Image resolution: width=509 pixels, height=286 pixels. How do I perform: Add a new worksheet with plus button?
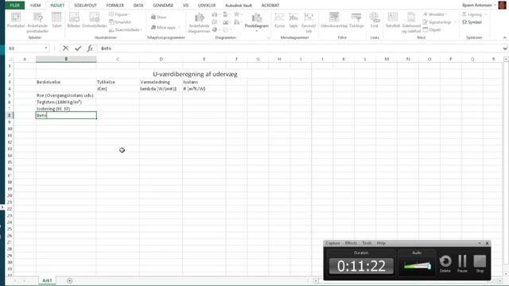(x=69, y=280)
